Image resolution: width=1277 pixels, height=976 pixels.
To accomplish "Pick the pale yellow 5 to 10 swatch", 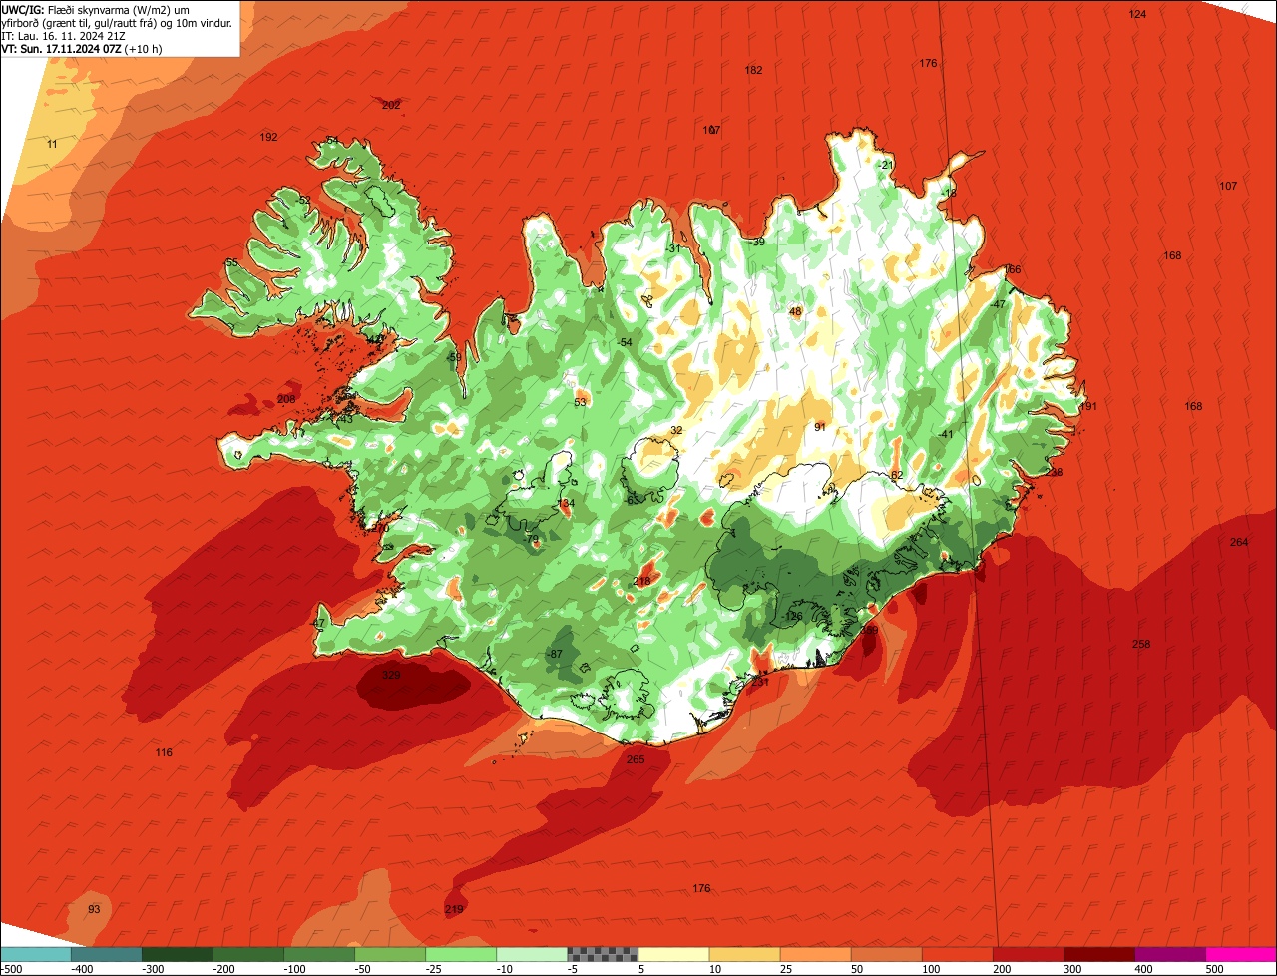I will pyautogui.click(x=673, y=954).
